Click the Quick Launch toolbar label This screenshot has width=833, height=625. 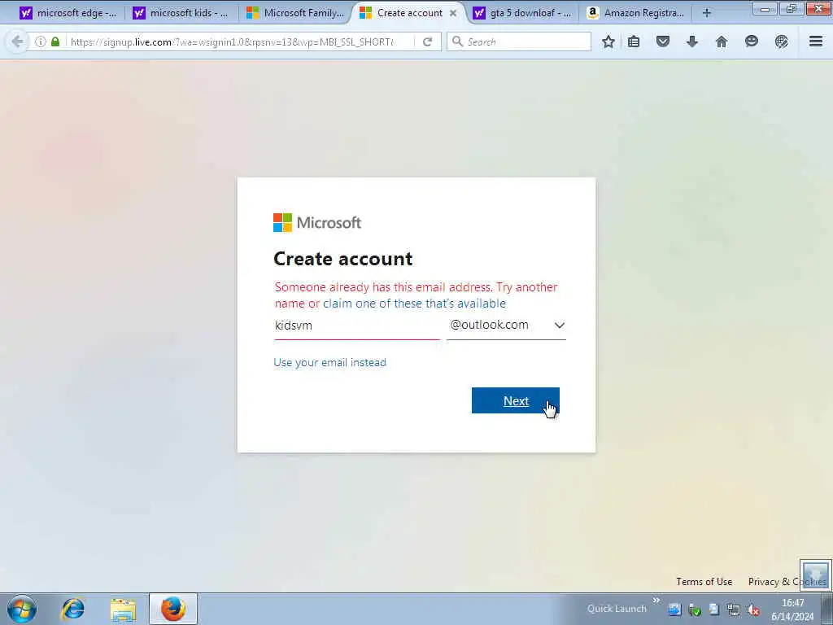point(617,609)
